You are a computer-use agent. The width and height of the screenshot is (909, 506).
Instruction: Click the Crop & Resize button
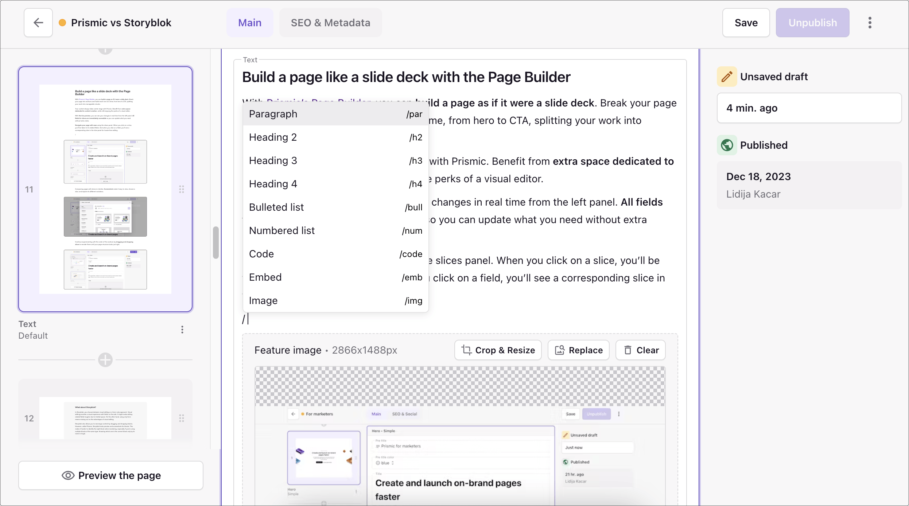point(498,350)
